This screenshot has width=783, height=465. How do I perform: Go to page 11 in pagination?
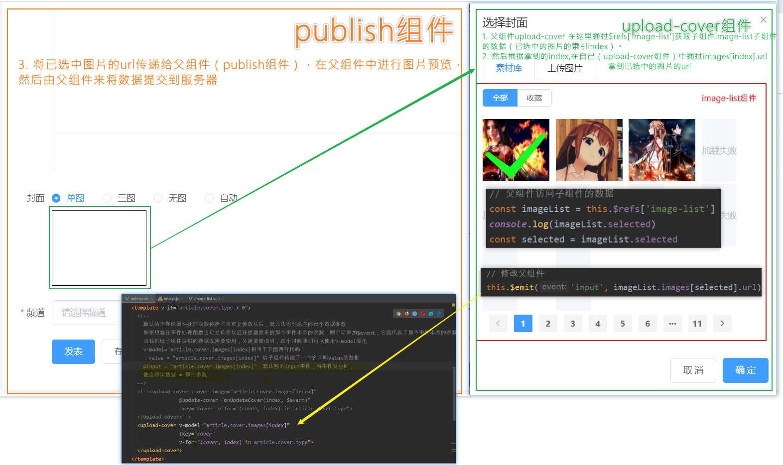tap(697, 324)
